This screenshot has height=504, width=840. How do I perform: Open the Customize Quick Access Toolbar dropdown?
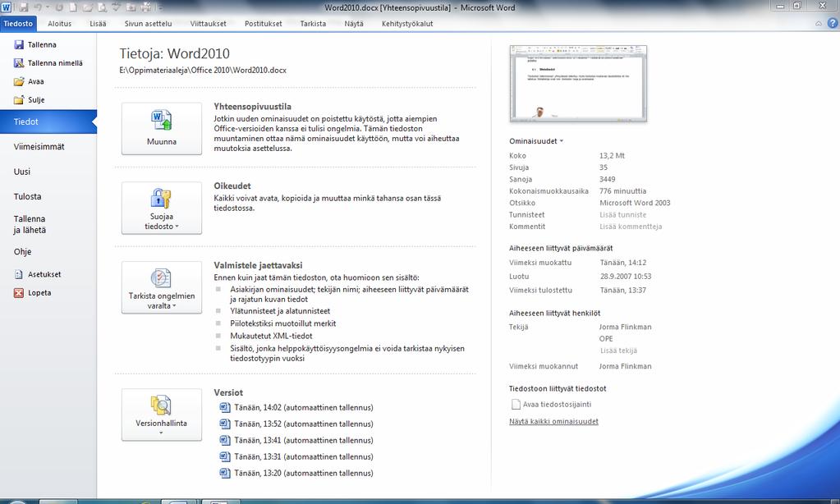(x=160, y=7)
